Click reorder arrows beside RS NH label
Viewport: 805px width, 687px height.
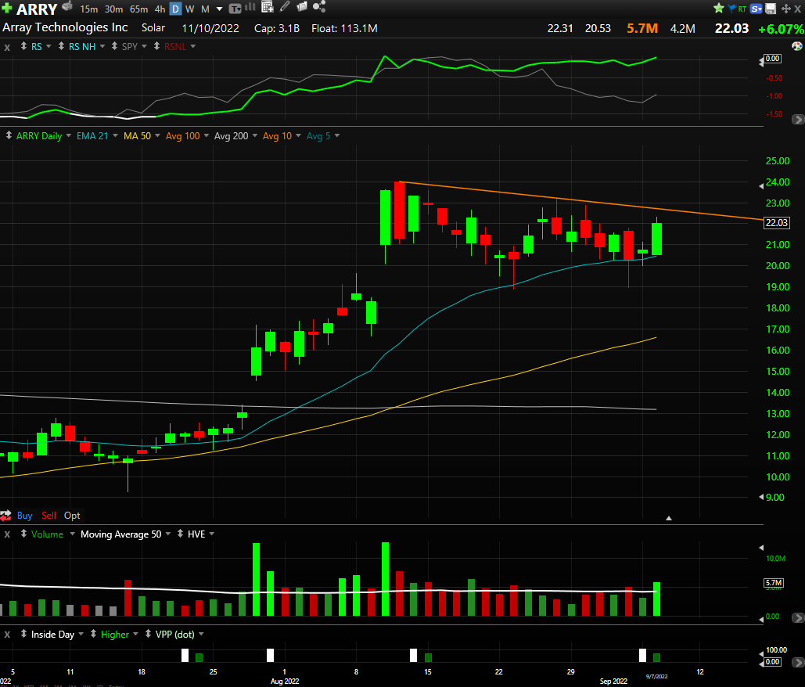tap(61, 46)
